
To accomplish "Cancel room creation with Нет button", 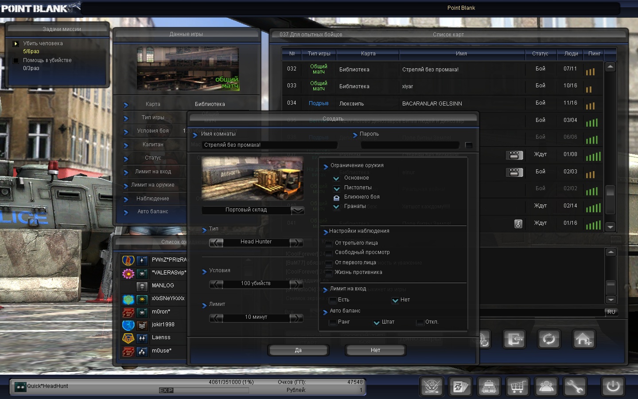I will [375, 350].
